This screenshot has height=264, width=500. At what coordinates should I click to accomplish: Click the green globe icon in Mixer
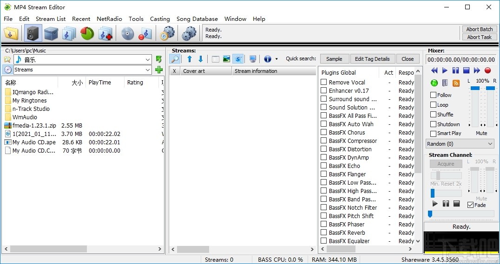pyautogui.click(x=434, y=83)
